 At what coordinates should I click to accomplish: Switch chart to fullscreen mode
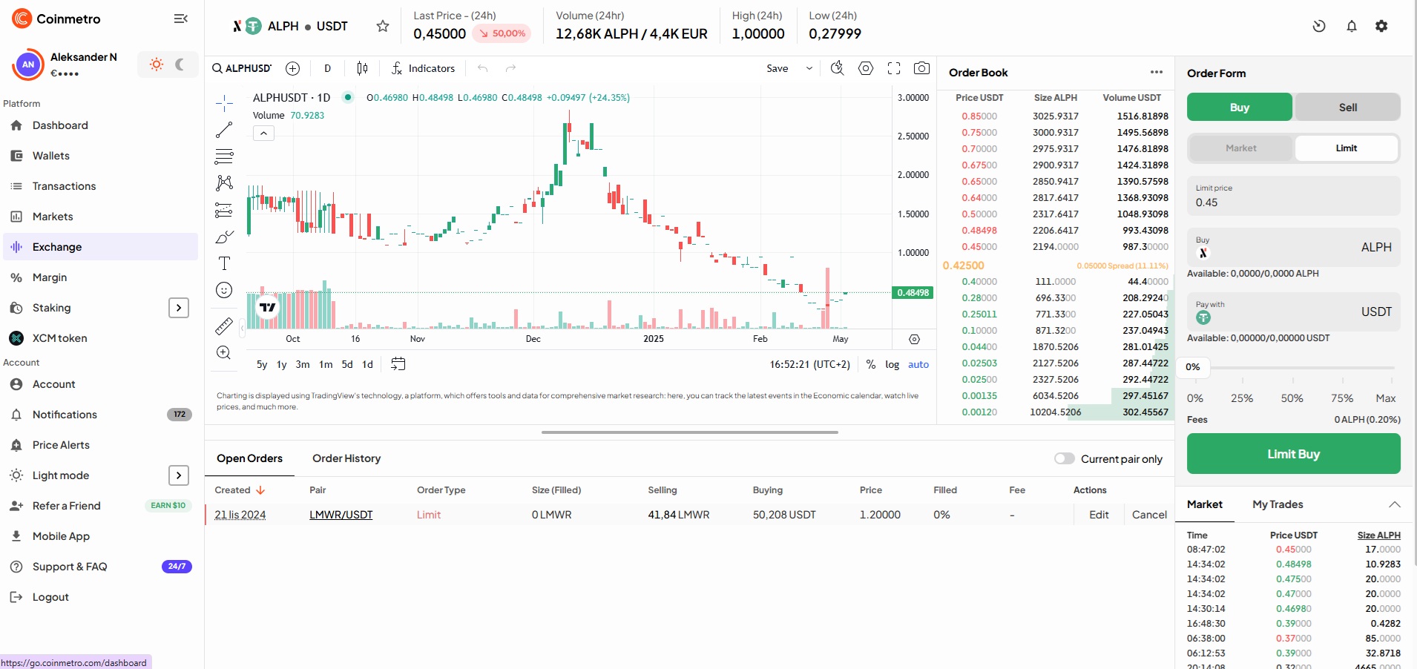894,68
